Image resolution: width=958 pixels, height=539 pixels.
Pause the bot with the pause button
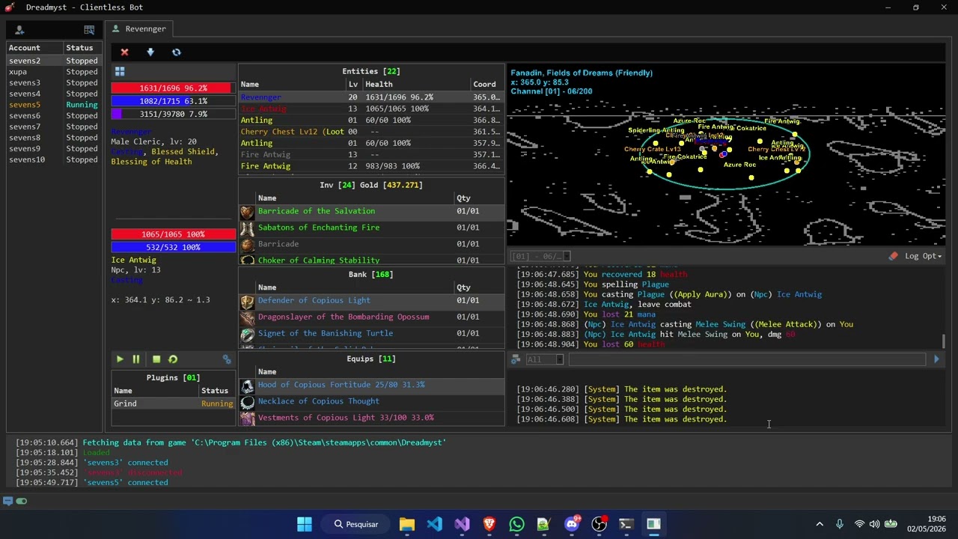tap(136, 359)
